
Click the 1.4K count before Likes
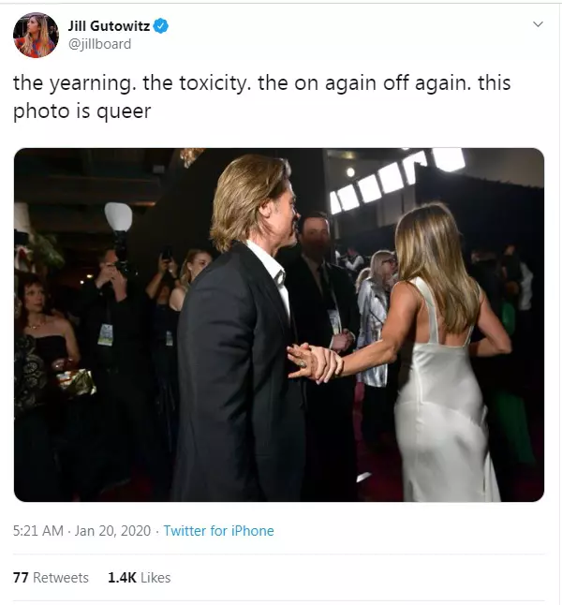(122, 578)
